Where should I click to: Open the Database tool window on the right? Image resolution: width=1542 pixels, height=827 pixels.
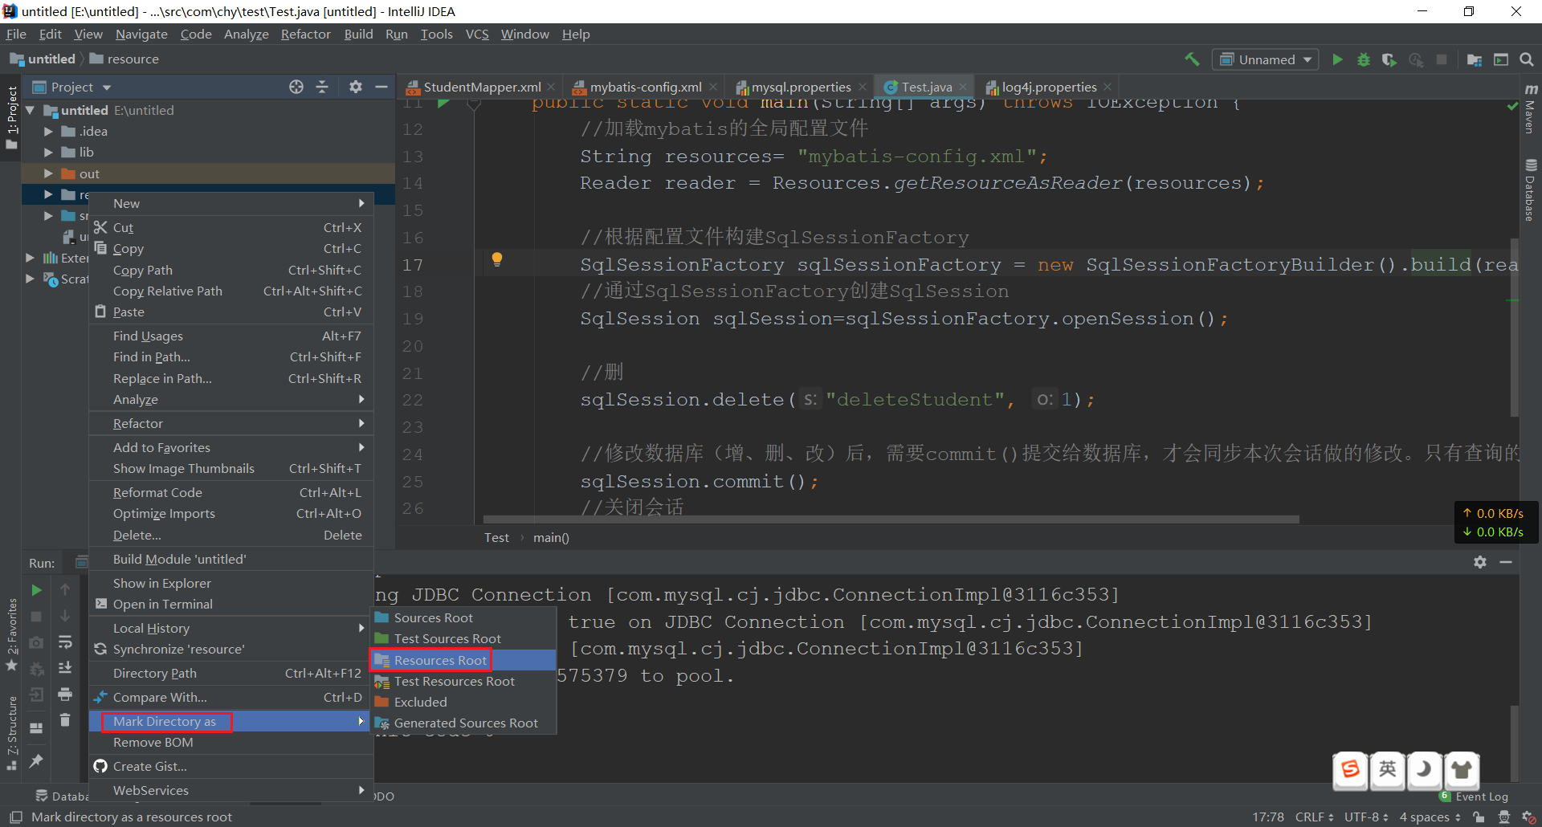[1531, 190]
